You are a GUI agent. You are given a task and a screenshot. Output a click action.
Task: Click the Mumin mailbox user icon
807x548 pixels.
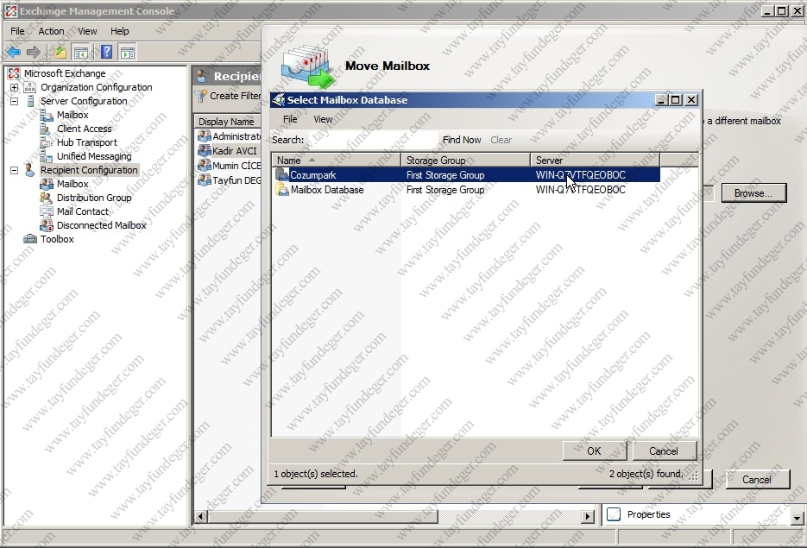[x=205, y=166]
